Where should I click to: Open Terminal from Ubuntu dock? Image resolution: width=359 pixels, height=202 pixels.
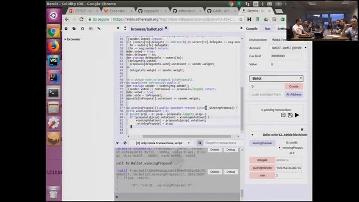tap(54, 93)
